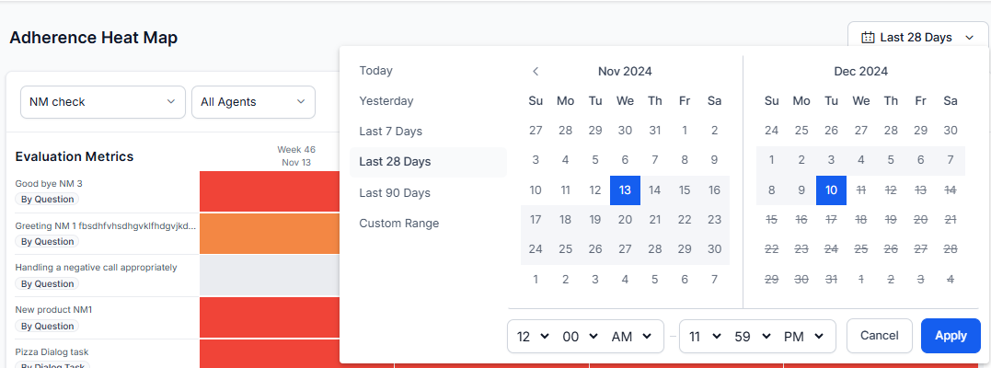Select November 13 in the calendar

tap(625, 190)
